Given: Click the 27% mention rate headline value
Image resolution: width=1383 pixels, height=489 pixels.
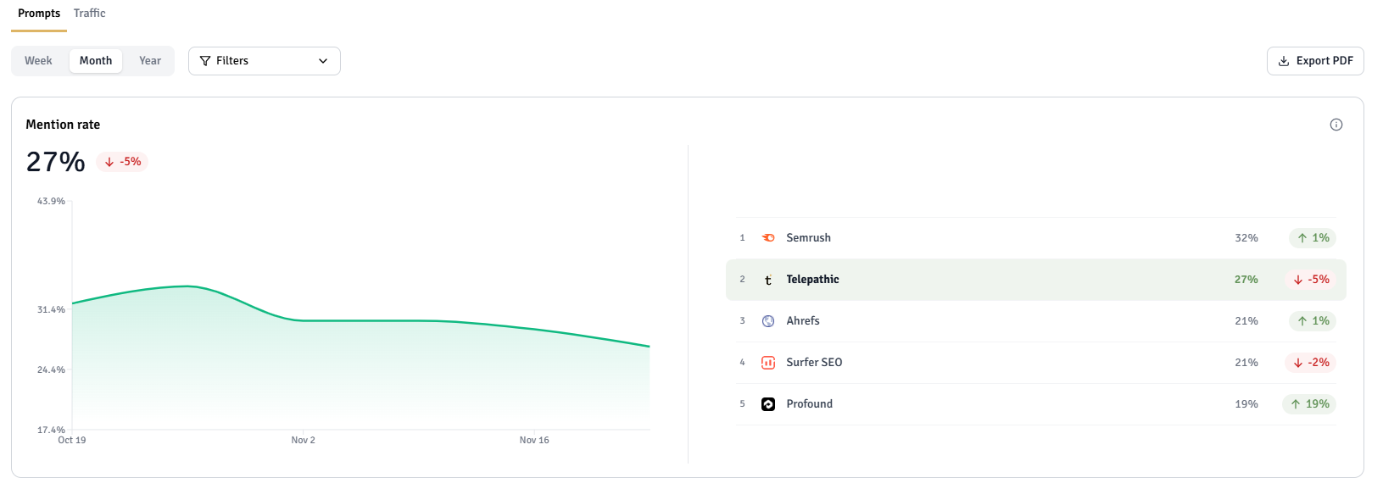Looking at the screenshot, I should click(x=56, y=162).
